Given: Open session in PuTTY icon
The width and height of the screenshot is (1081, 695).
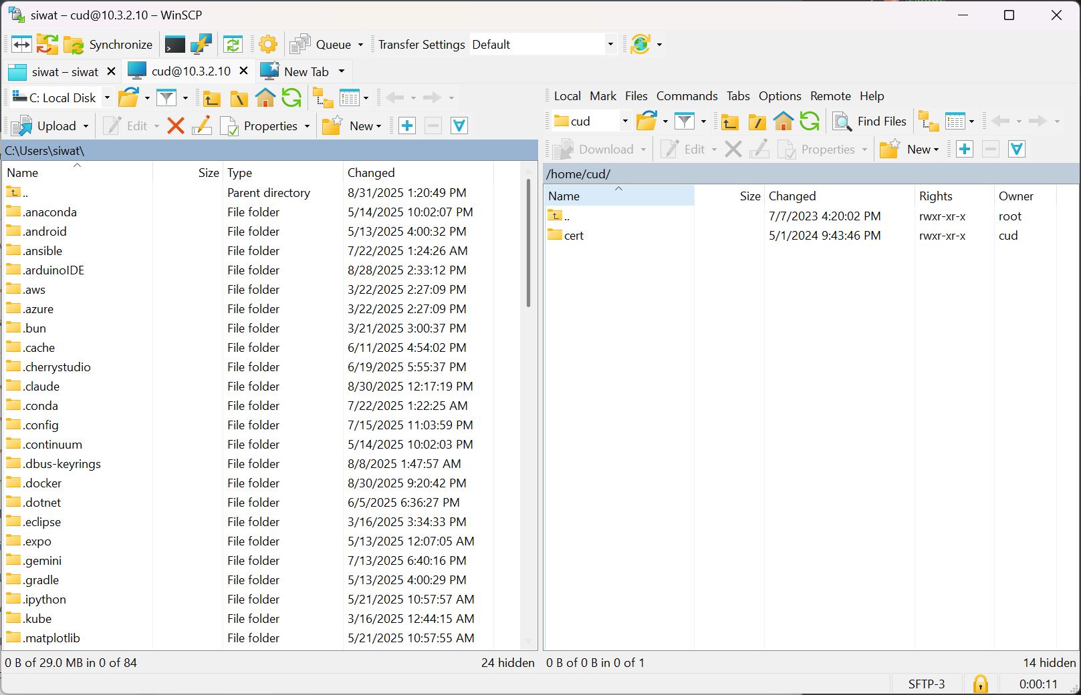Looking at the screenshot, I should [x=201, y=45].
